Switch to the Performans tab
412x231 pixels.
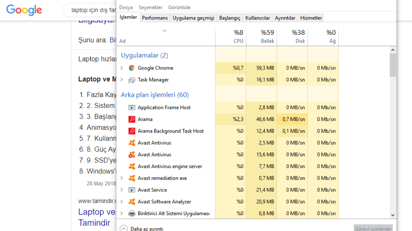[x=155, y=18]
